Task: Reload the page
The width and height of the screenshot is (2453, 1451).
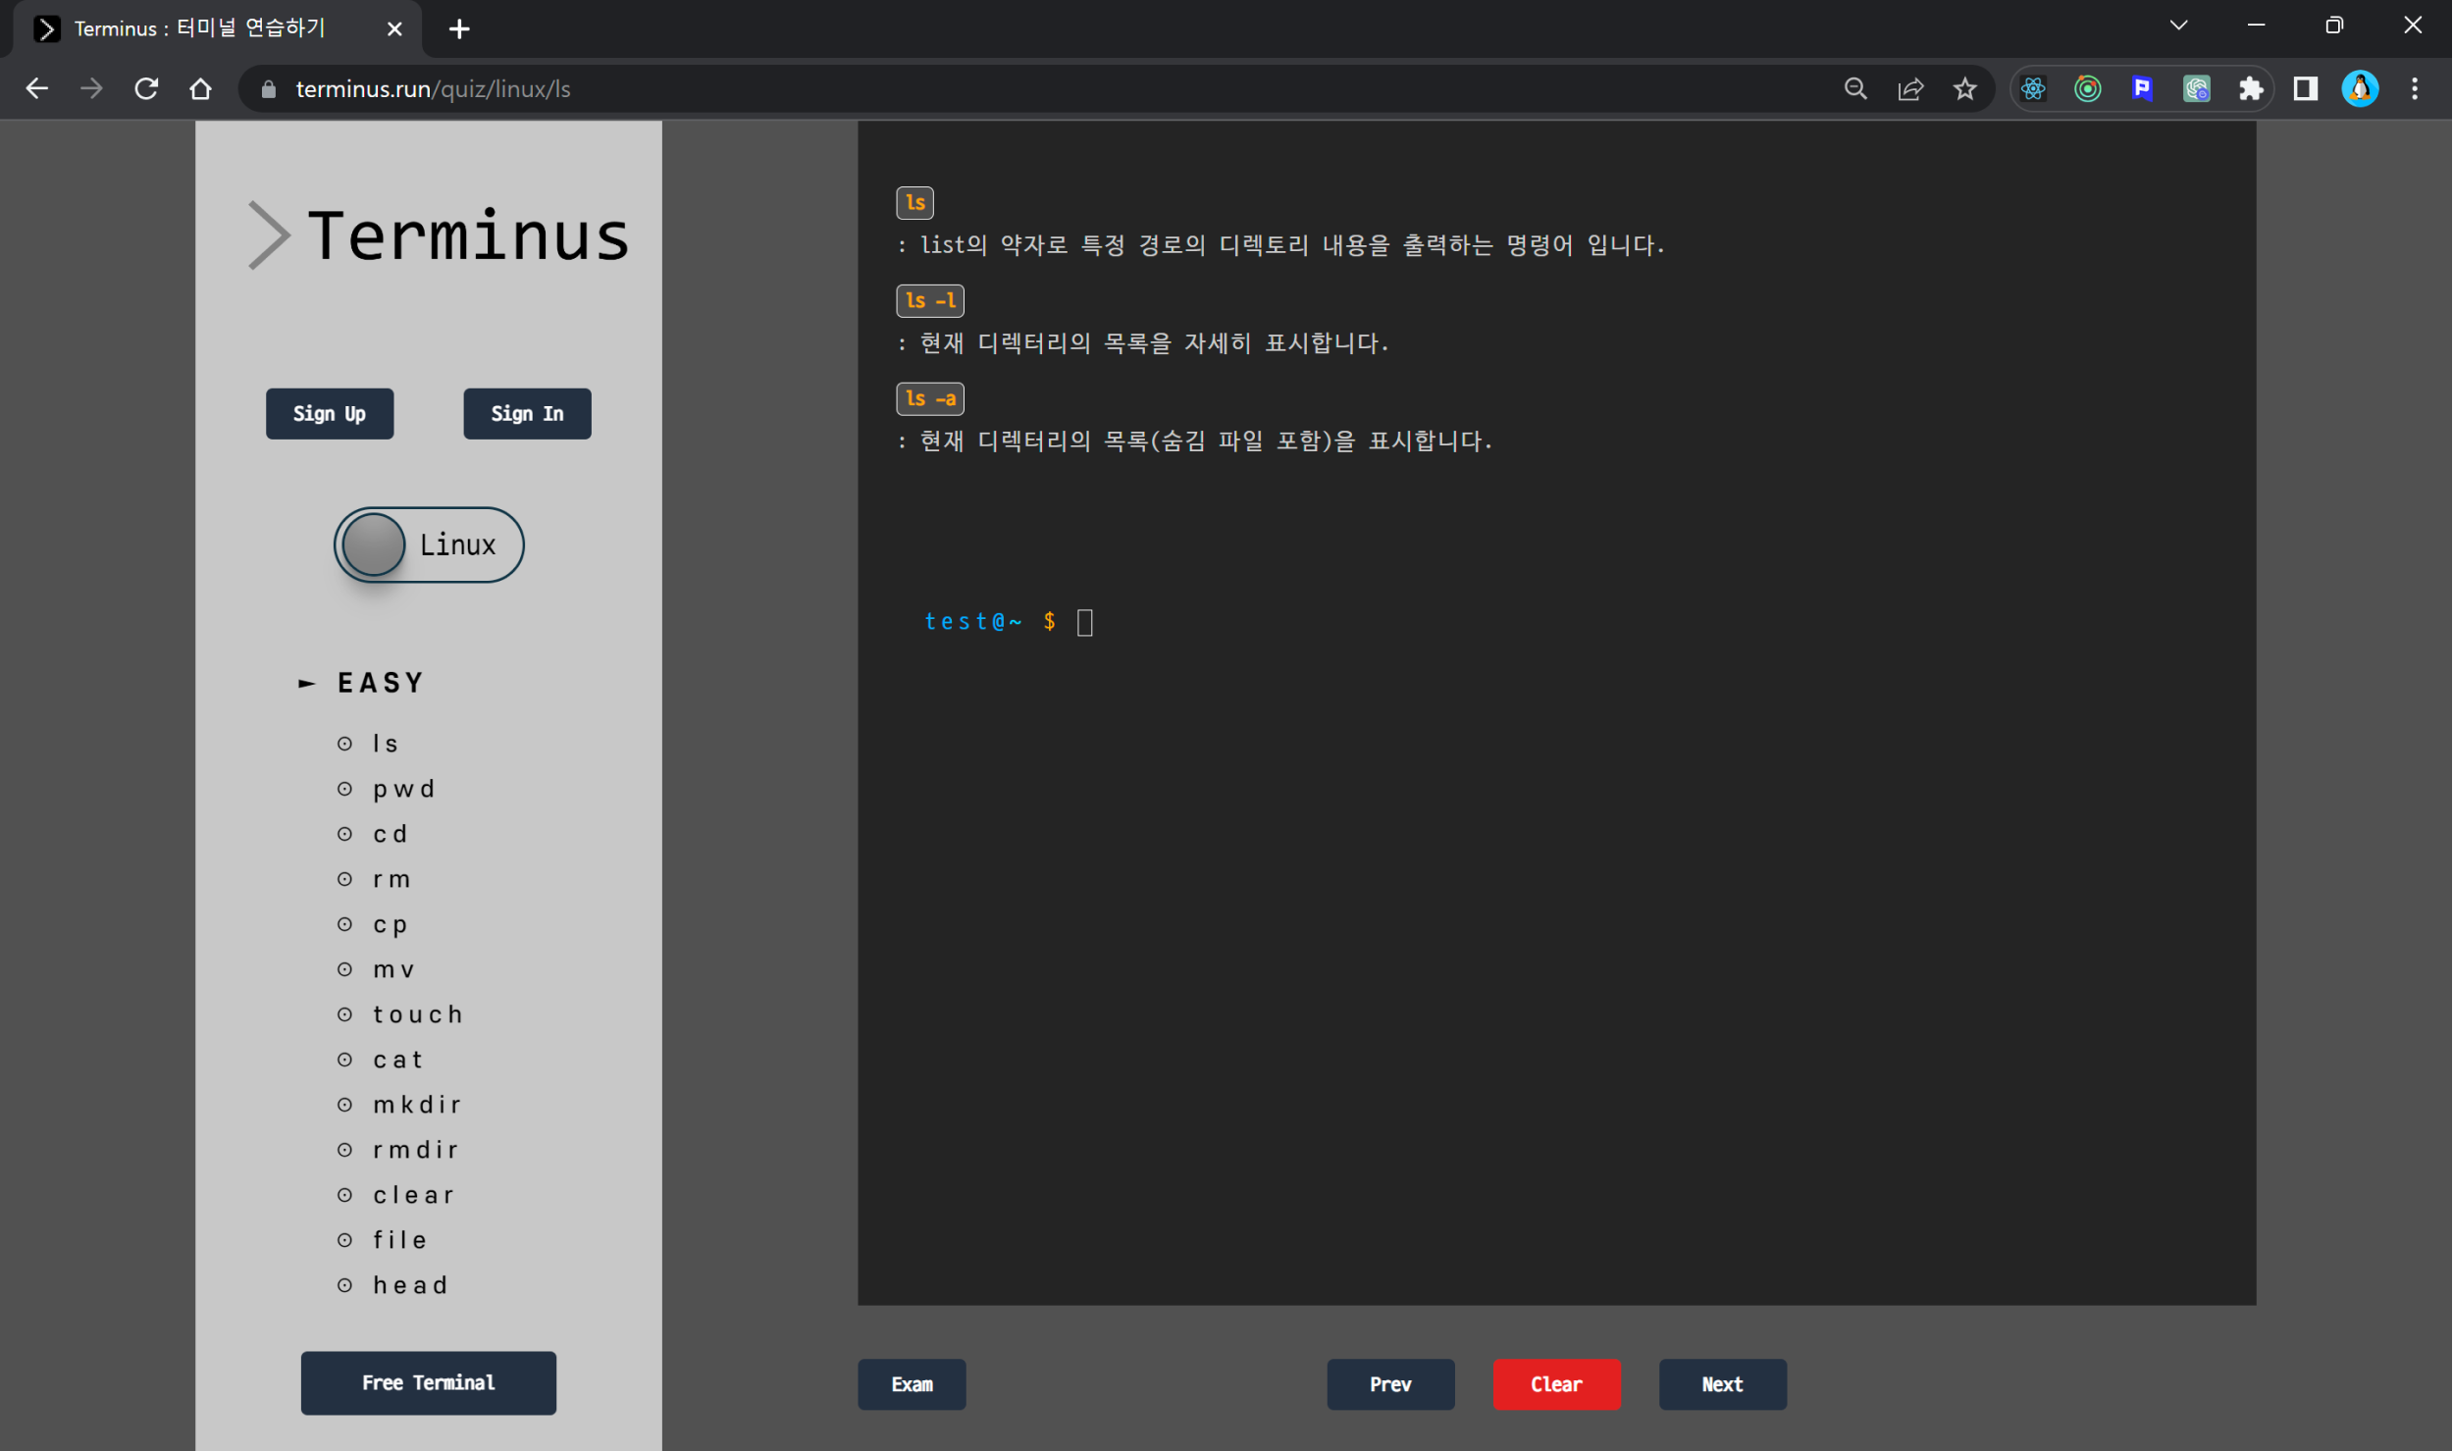Action: pyautogui.click(x=146, y=89)
